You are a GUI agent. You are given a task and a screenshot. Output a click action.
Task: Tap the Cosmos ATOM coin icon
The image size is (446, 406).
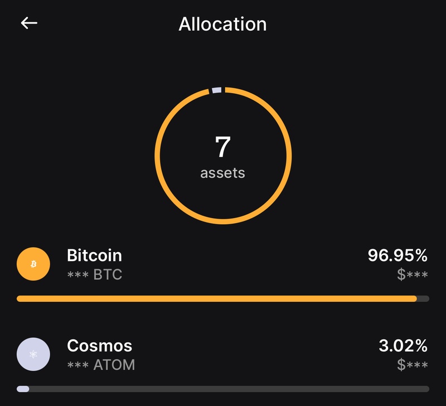coord(33,354)
